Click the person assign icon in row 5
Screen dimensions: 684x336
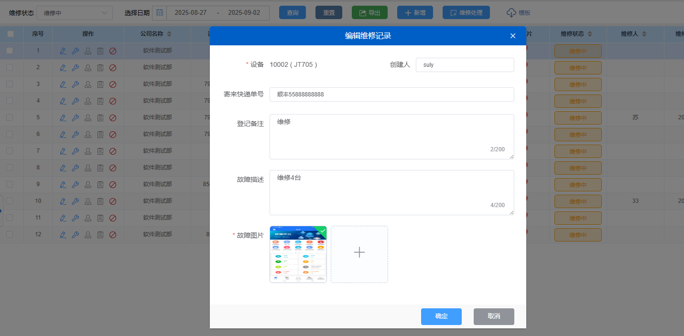(88, 118)
